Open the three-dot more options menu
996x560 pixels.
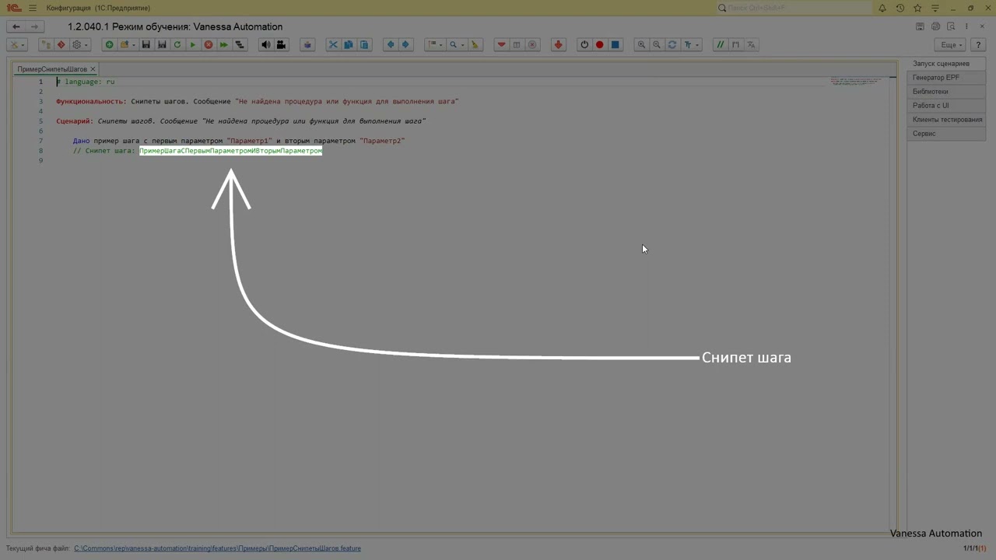pos(966,26)
